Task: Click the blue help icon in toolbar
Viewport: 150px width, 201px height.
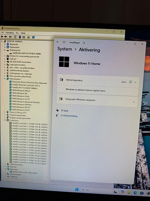Action: click(20, 37)
